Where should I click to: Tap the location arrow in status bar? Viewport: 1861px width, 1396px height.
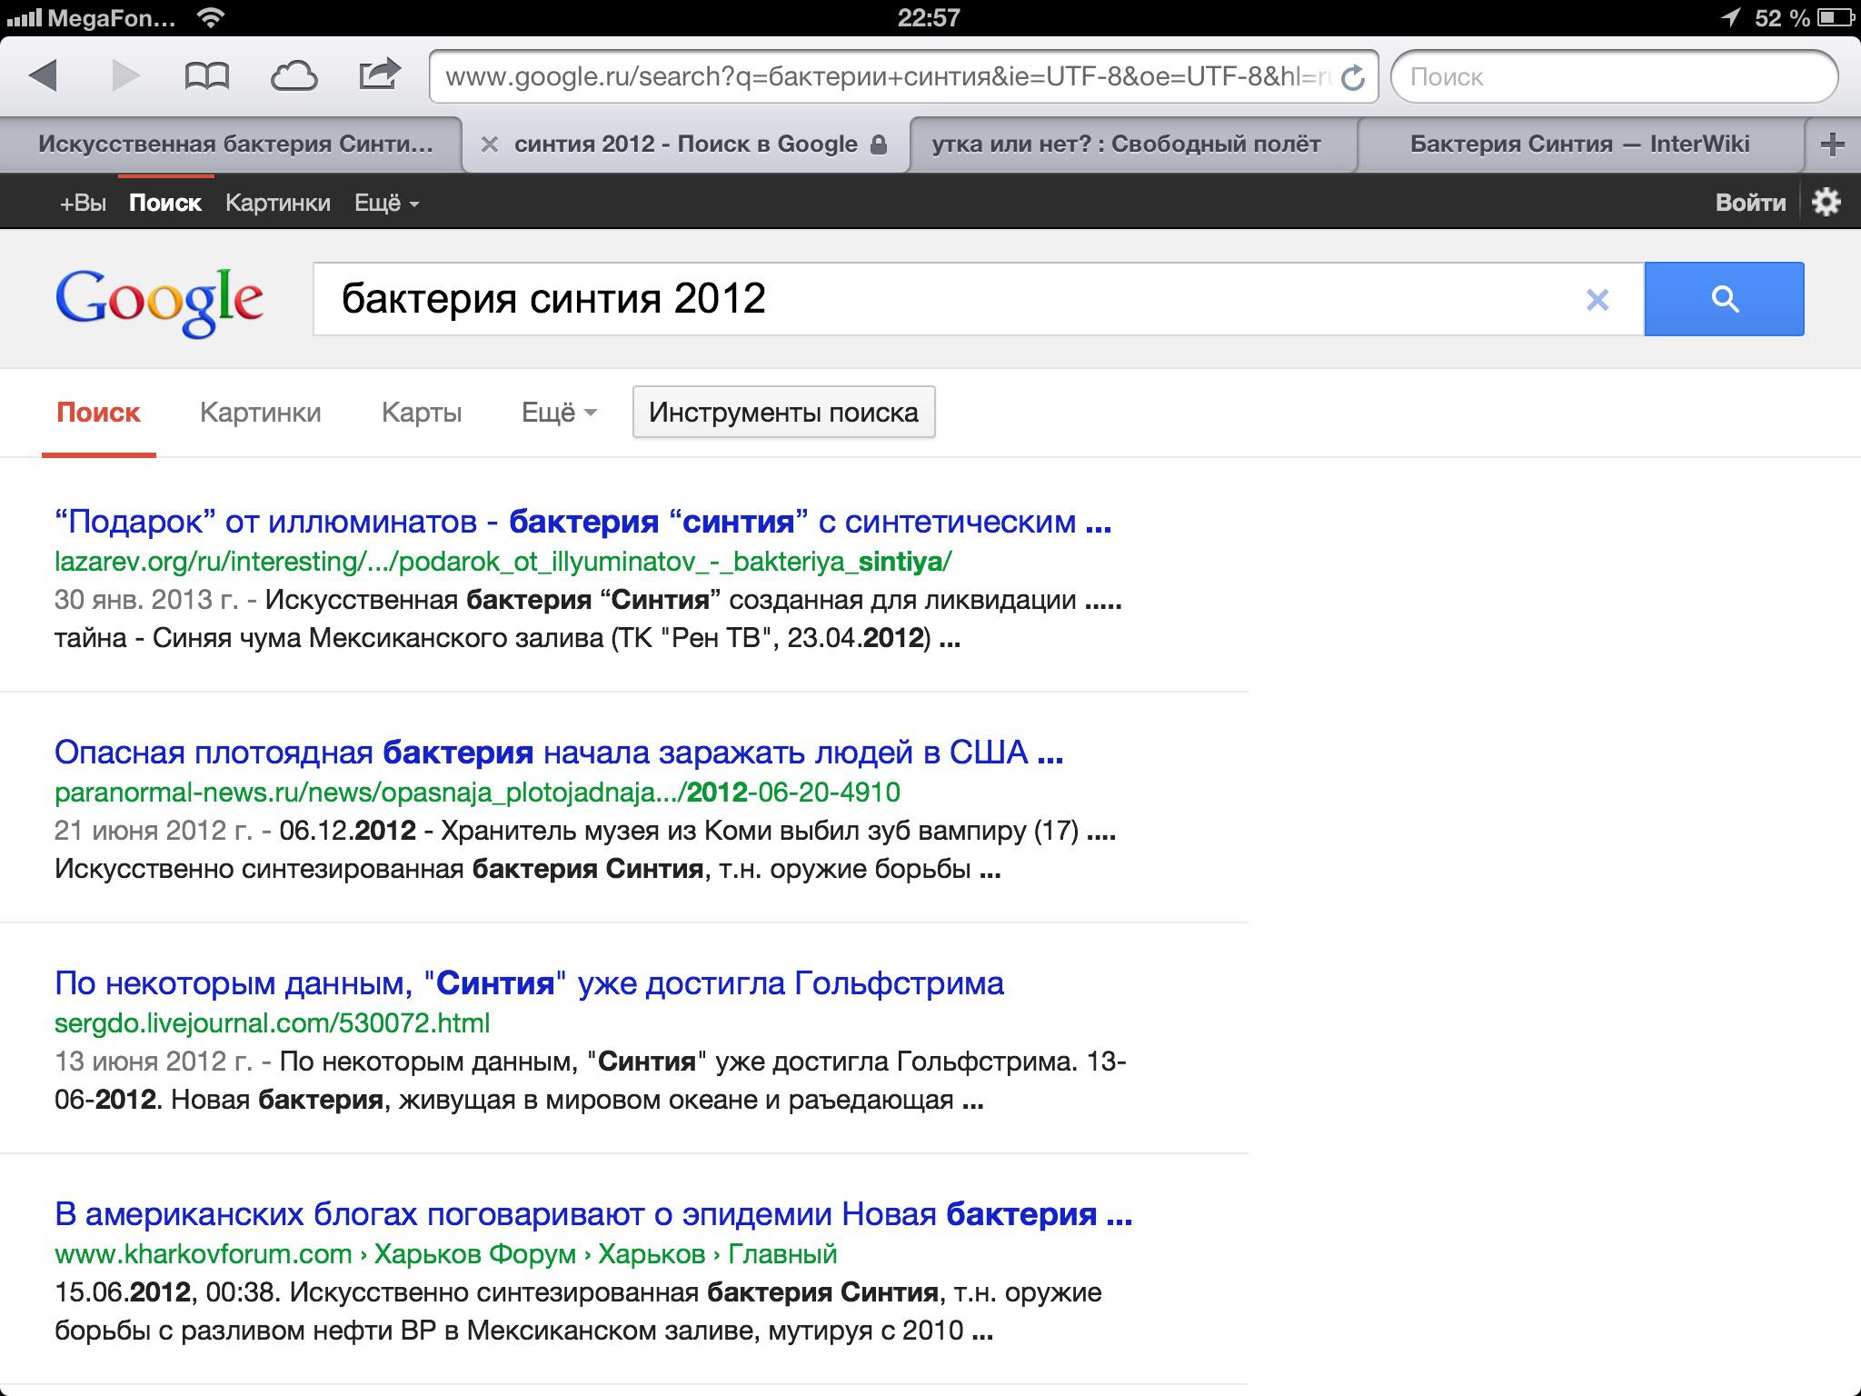[1732, 17]
